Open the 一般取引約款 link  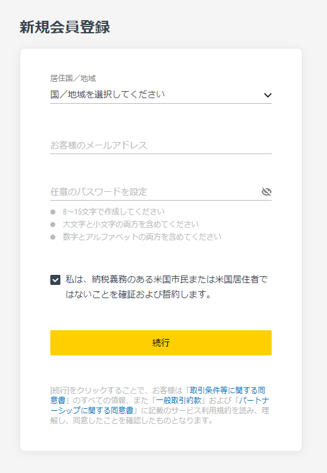179,400
